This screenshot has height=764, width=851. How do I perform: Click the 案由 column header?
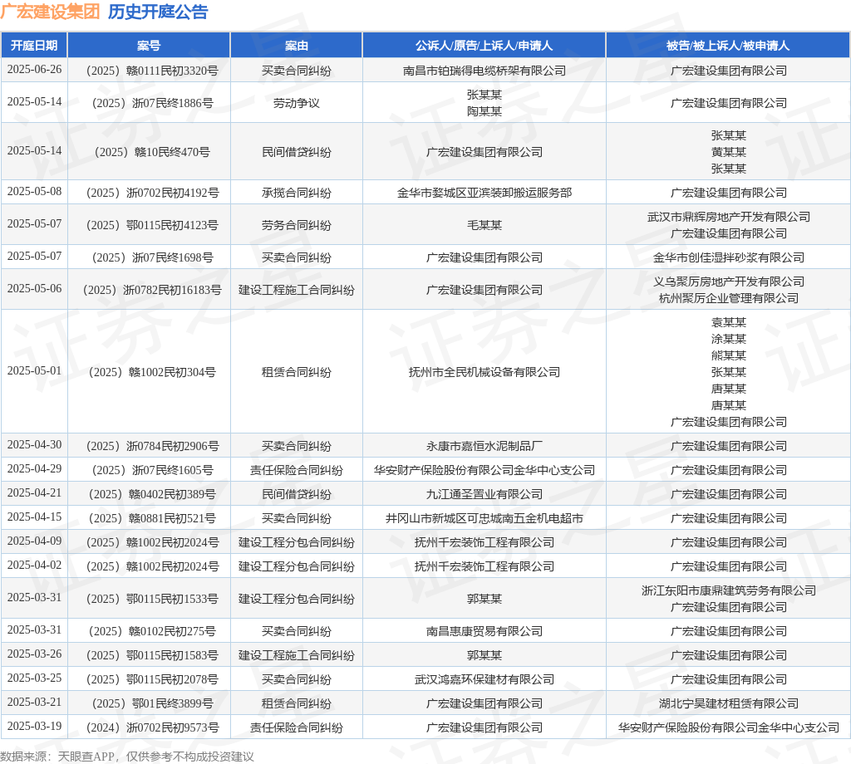(x=297, y=46)
